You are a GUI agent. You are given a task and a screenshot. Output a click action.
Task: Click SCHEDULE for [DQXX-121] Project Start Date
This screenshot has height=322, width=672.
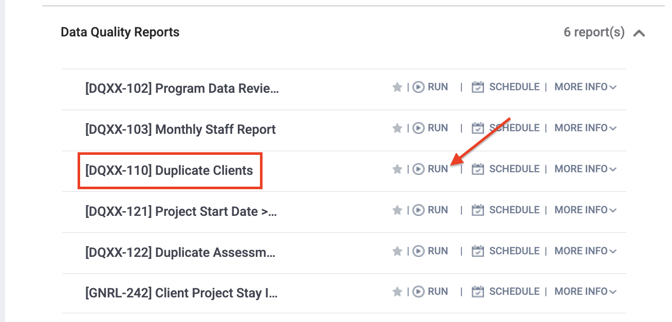pyautogui.click(x=514, y=210)
